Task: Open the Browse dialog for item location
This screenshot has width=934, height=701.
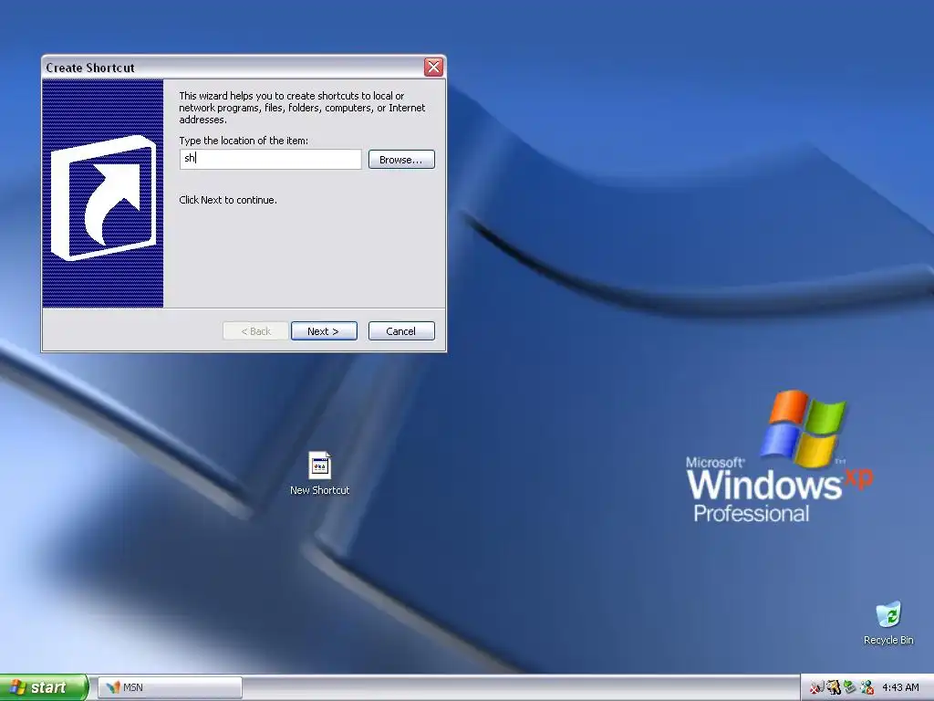Action: click(401, 159)
